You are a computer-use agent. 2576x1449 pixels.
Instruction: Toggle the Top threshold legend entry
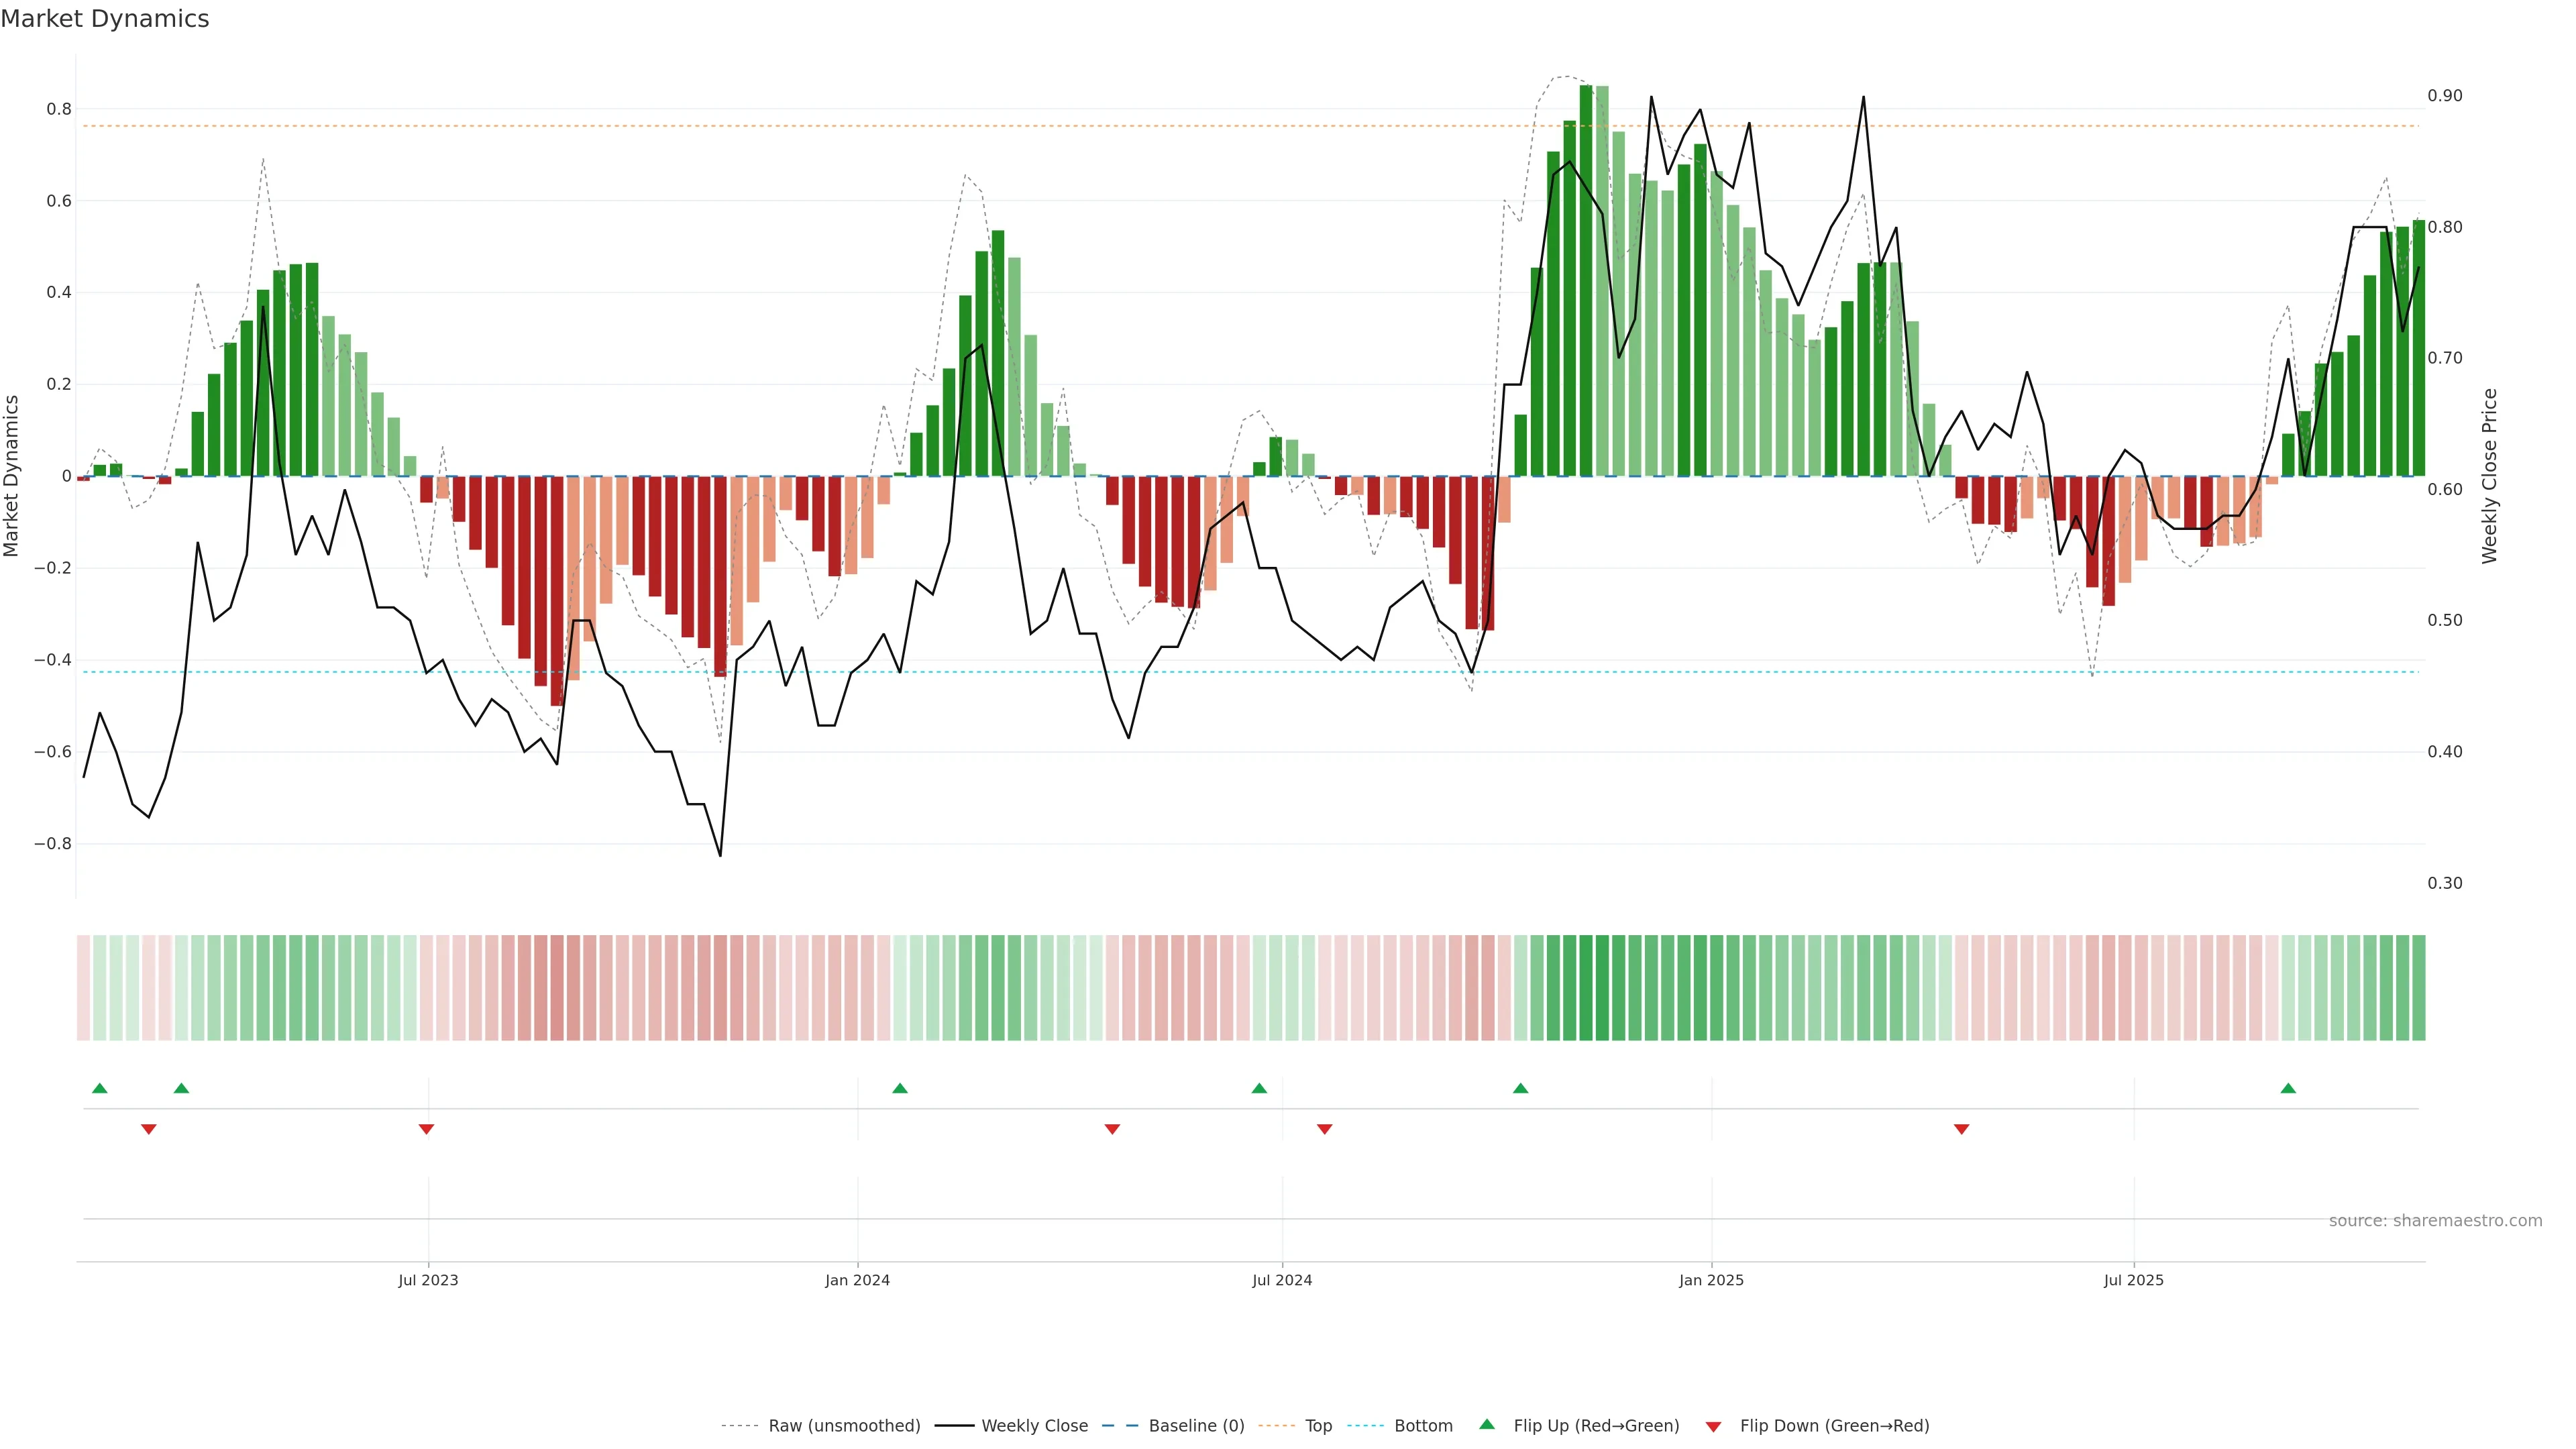(1318, 1426)
